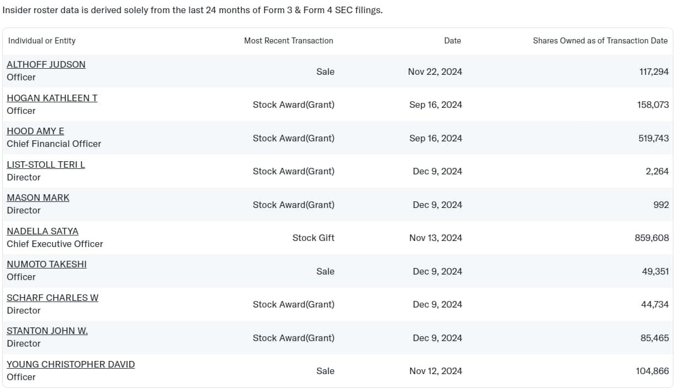Select the LIST-STOLL TERI L link
Screen dimensions: 685x389
46,164
